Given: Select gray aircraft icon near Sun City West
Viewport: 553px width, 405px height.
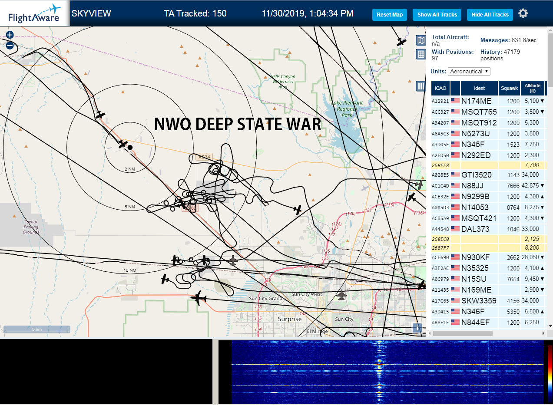Looking at the screenshot, I should click(342, 295).
